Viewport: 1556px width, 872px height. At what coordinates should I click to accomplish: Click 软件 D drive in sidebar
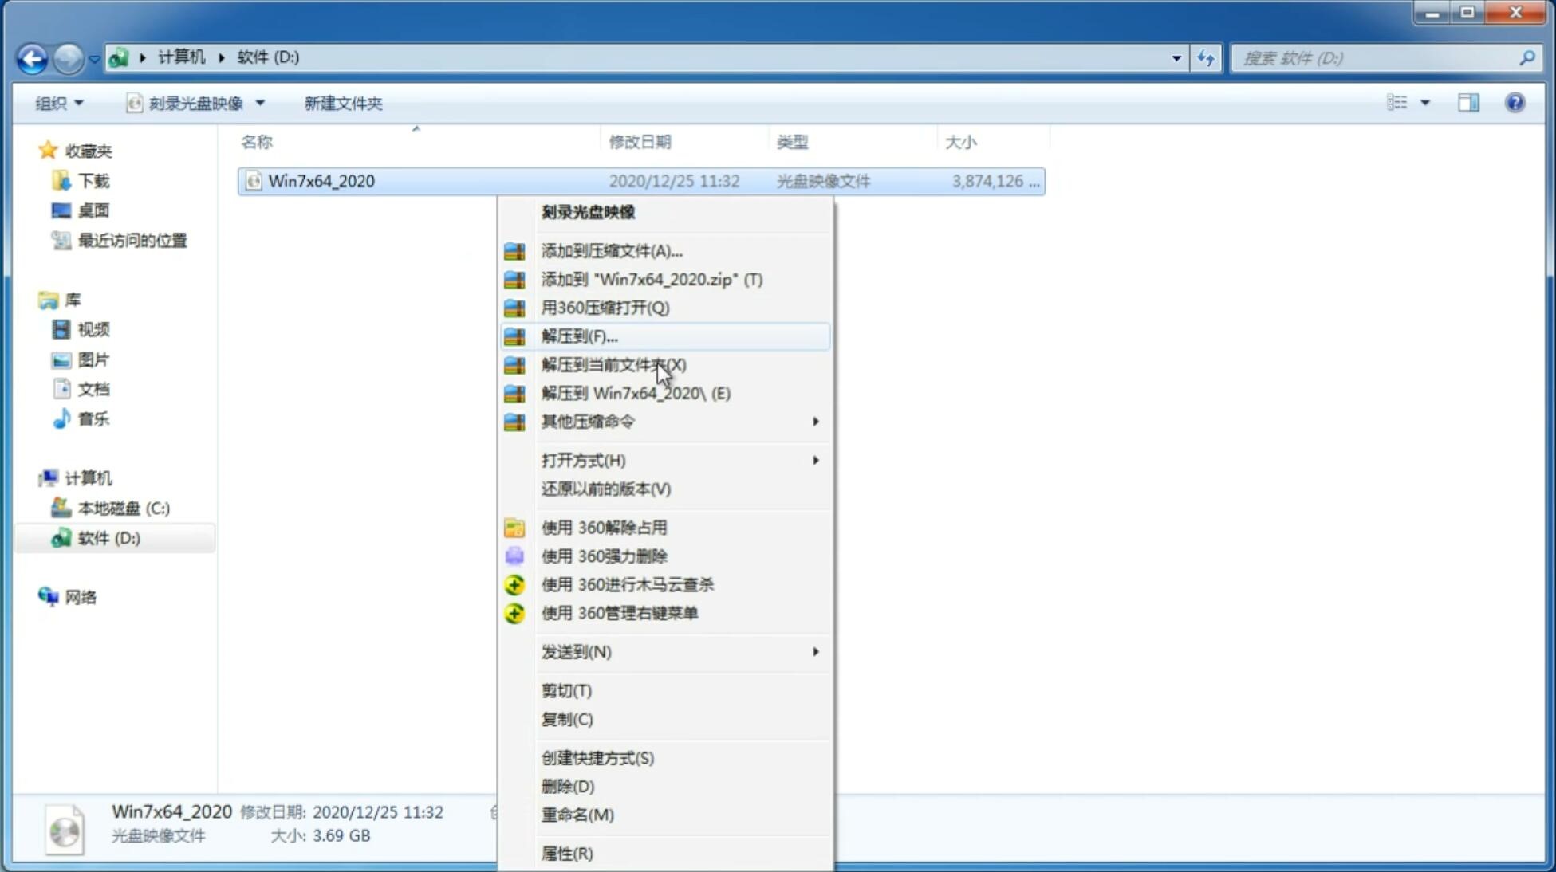pyautogui.click(x=107, y=537)
